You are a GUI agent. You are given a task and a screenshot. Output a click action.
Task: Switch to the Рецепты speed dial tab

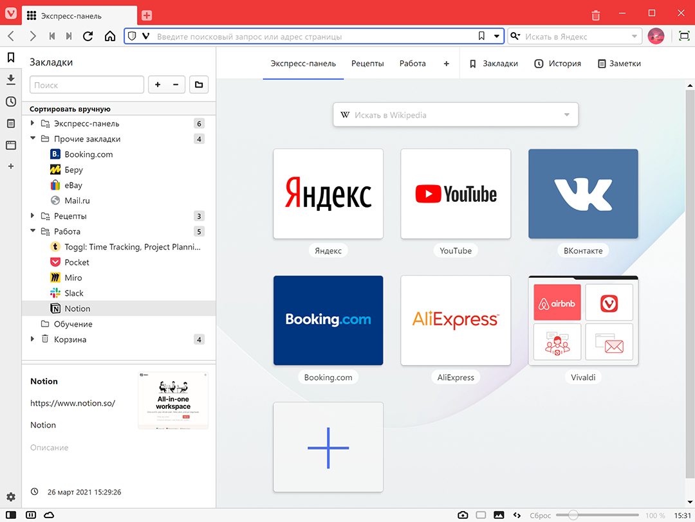pos(367,64)
